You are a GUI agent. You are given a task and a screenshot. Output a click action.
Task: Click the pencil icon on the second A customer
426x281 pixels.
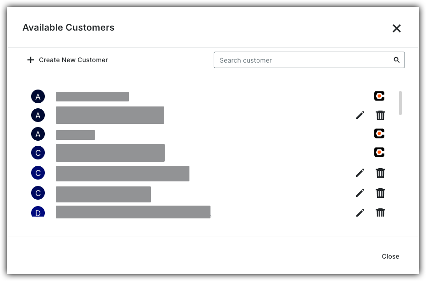pyautogui.click(x=360, y=115)
